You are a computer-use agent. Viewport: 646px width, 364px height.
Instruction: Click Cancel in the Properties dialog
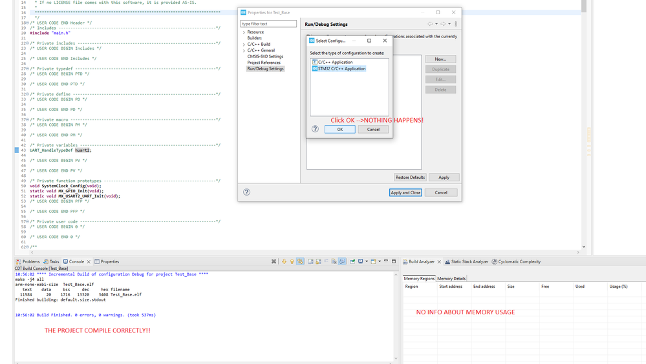[x=441, y=192]
